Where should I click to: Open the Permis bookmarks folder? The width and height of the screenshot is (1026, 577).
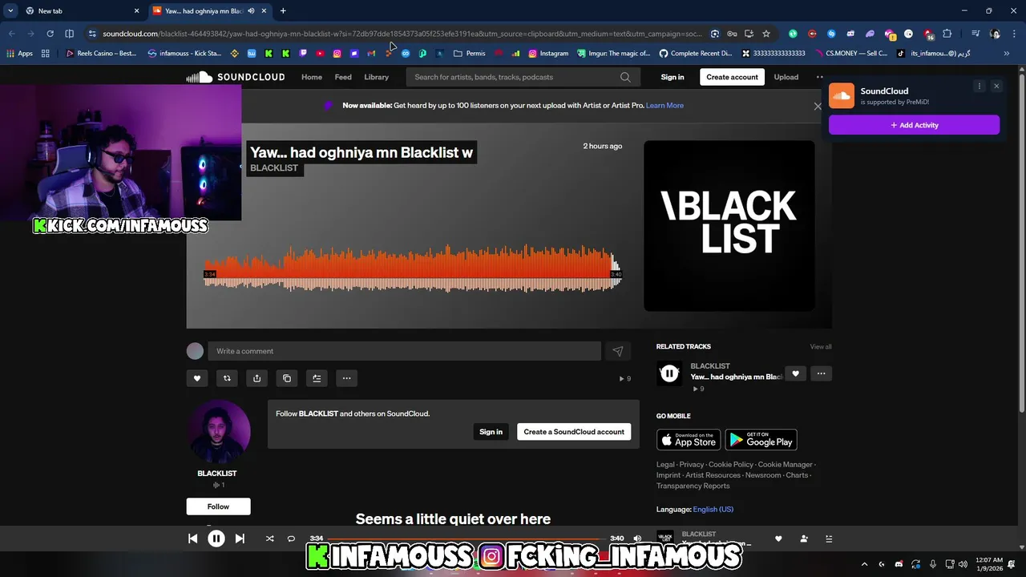coord(470,54)
